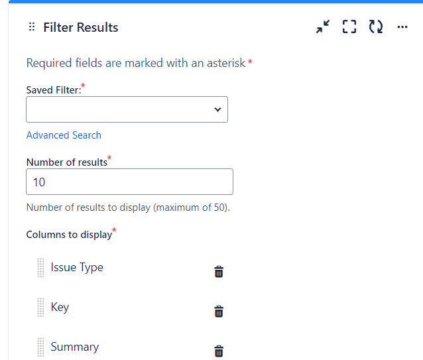423x360 pixels.
Task: Open the Saved Filter dropdown
Action: pyautogui.click(x=127, y=109)
